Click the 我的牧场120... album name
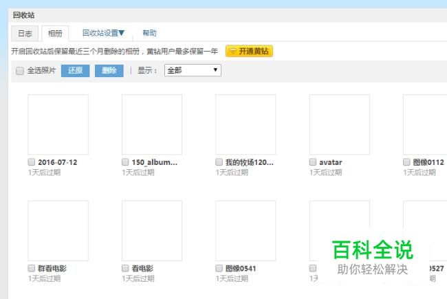 tap(250, 162)
